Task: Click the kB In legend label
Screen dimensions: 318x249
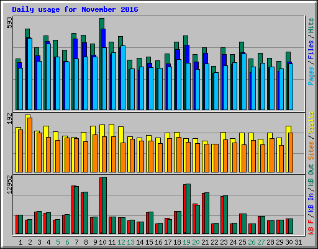Action: (x=311, y=203)
